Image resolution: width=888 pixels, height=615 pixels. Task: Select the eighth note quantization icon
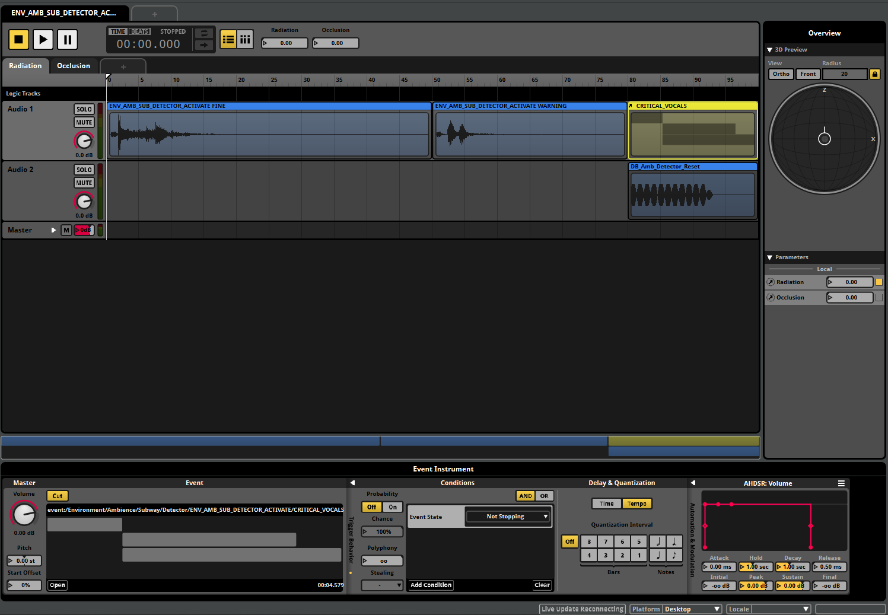pyautogui.click(x=674, y=556)
